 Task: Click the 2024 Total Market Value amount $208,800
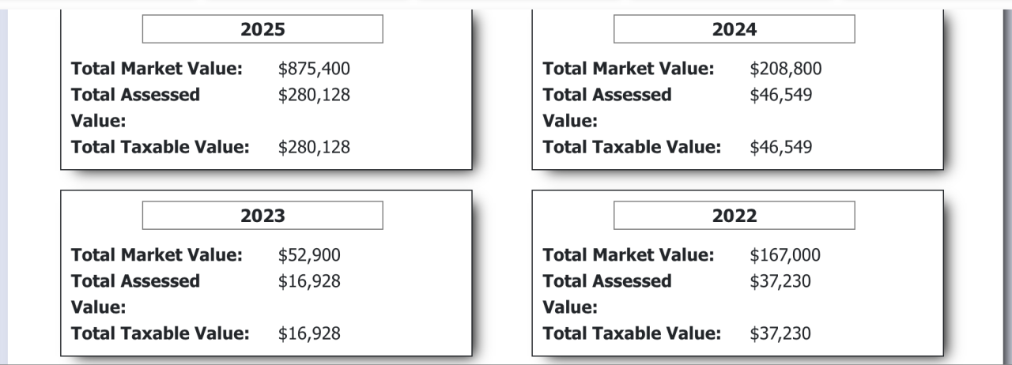(x=785, y=69)
